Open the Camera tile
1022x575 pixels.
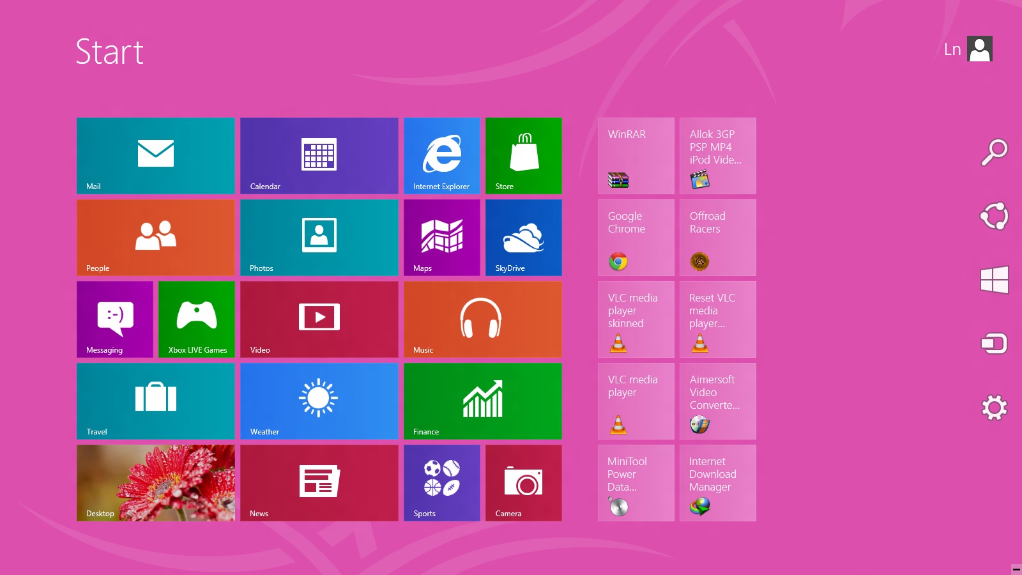524,483
